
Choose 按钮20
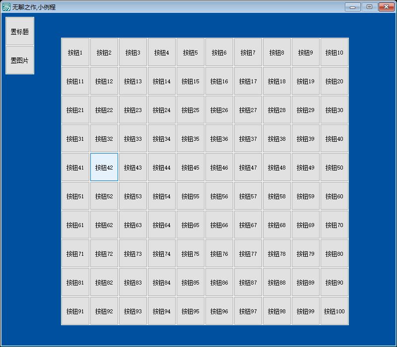click(334, 81)
